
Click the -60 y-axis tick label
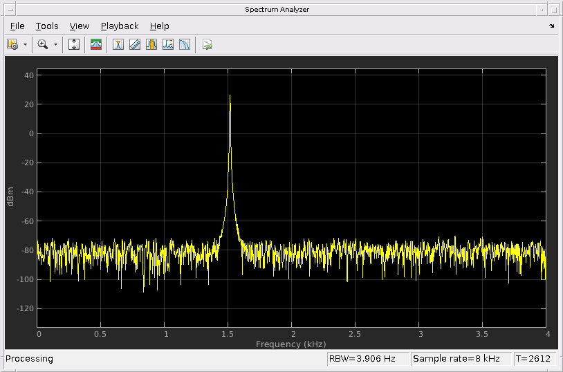pos(28,221)
